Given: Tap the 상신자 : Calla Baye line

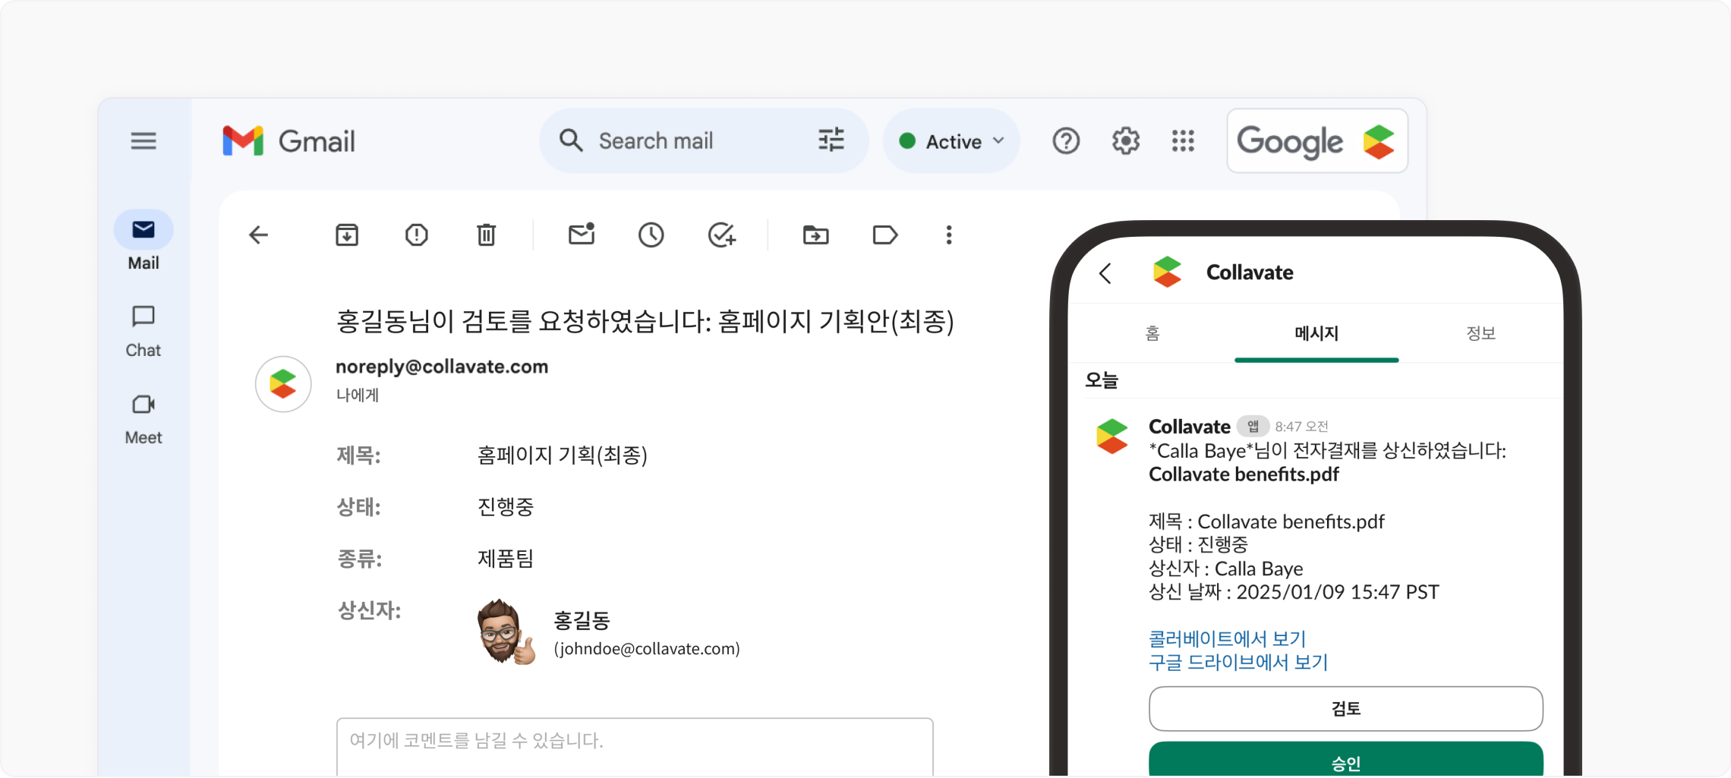Looking at the screenshot, I should 1225,569.
